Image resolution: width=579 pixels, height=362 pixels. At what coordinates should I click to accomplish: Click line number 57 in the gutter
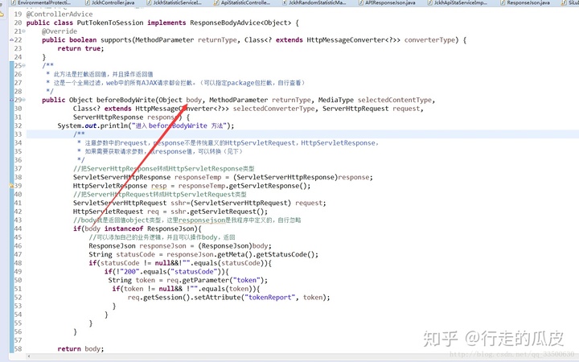18,340
